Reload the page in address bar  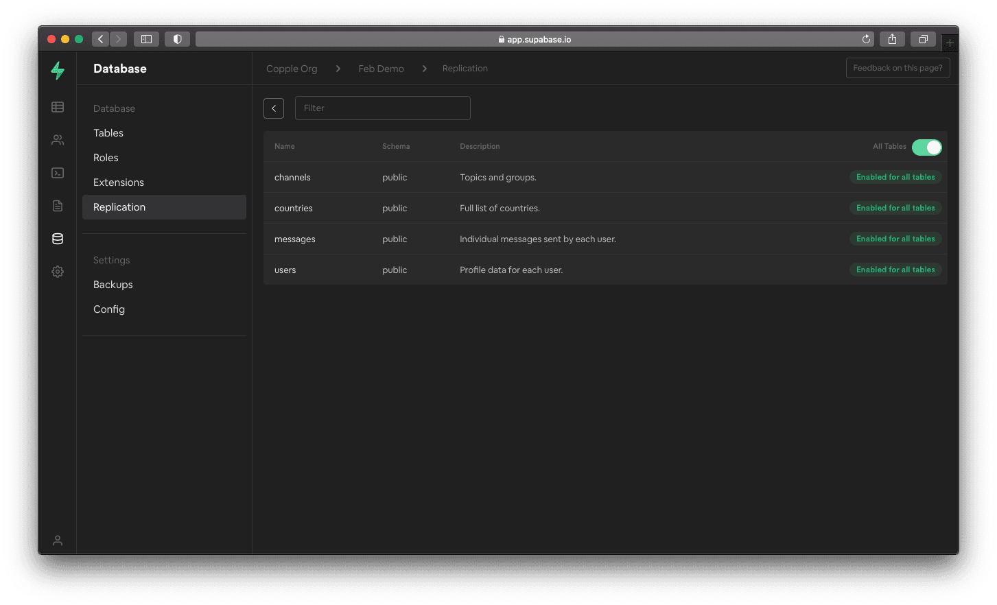[866, 39]
